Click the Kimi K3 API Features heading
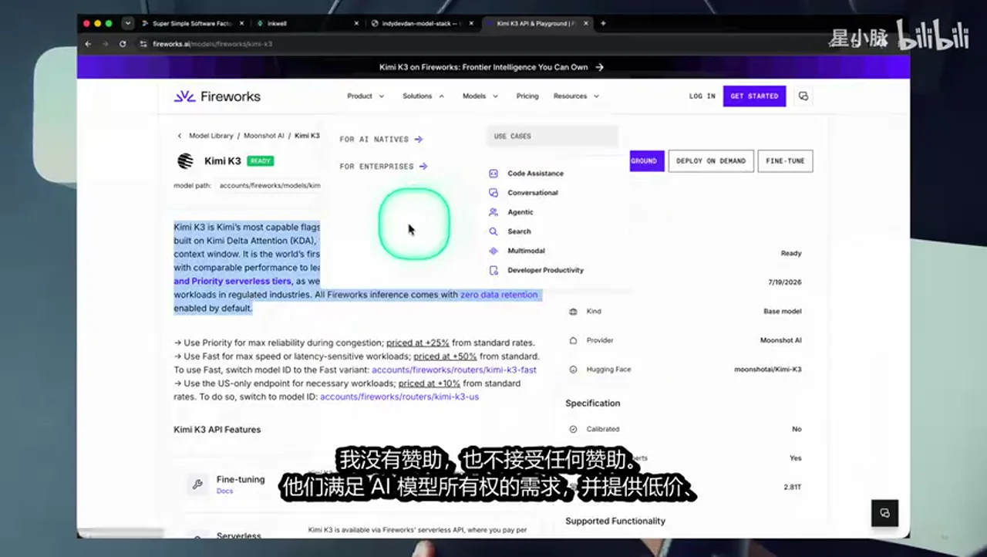The width and height of the screenshot is (987, 557). pos(217,430)
